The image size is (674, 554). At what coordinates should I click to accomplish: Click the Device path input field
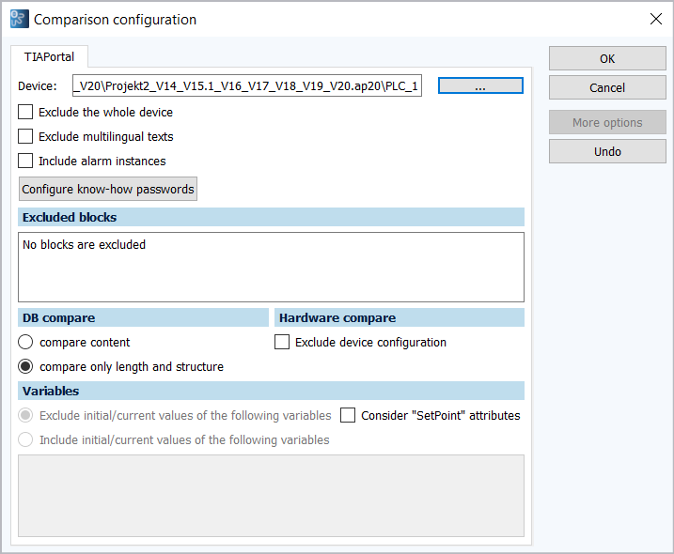coord(246,86)
